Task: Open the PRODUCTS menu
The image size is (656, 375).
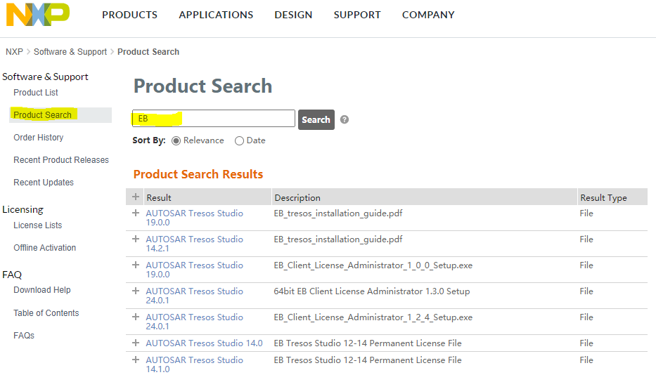Action: pyautogui.click(x=129, y=15)
